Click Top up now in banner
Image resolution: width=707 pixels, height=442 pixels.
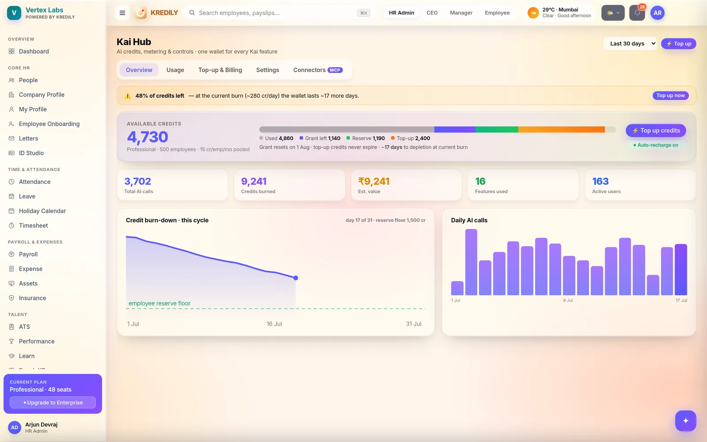pyautogui.click(x=670, y=95)
